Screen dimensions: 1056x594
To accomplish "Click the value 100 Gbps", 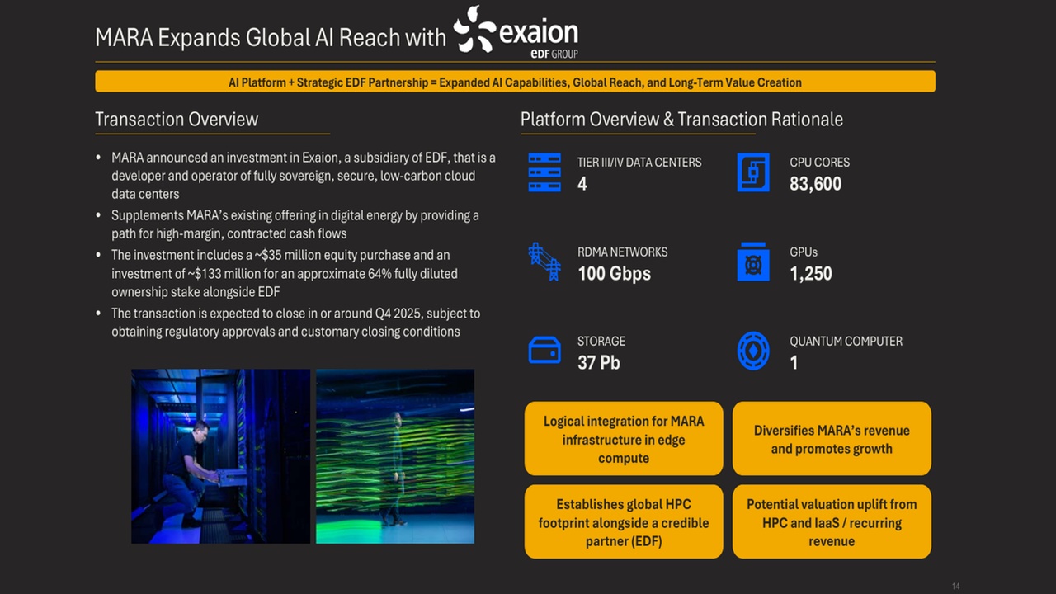I will pyautogui.click(x=614, y=273).
